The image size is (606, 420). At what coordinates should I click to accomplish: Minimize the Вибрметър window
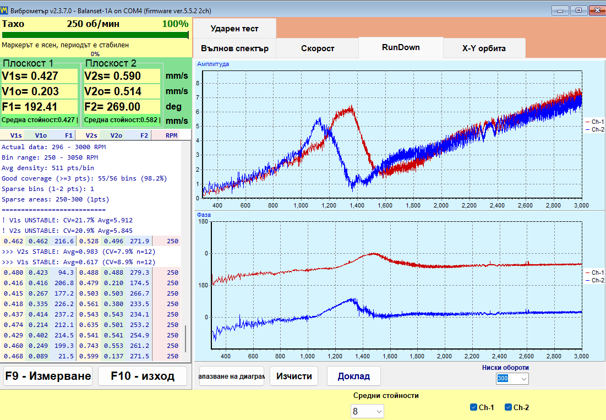point(560,10)
